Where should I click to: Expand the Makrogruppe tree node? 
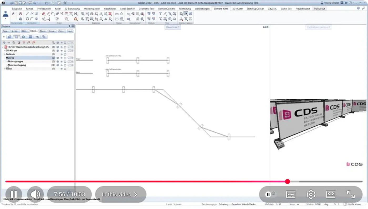click(x=7, y=61)
